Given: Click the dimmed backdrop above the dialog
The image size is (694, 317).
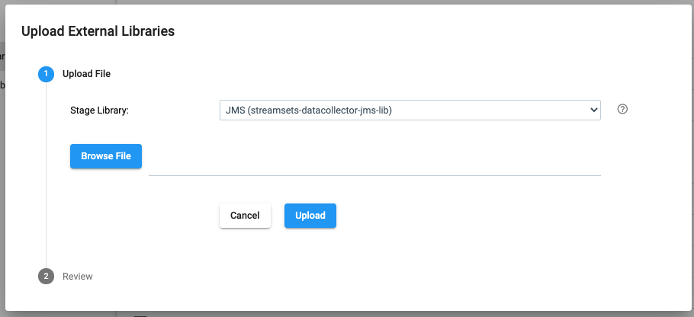Looking at the screenshot, I should click(x=347, y=2).
